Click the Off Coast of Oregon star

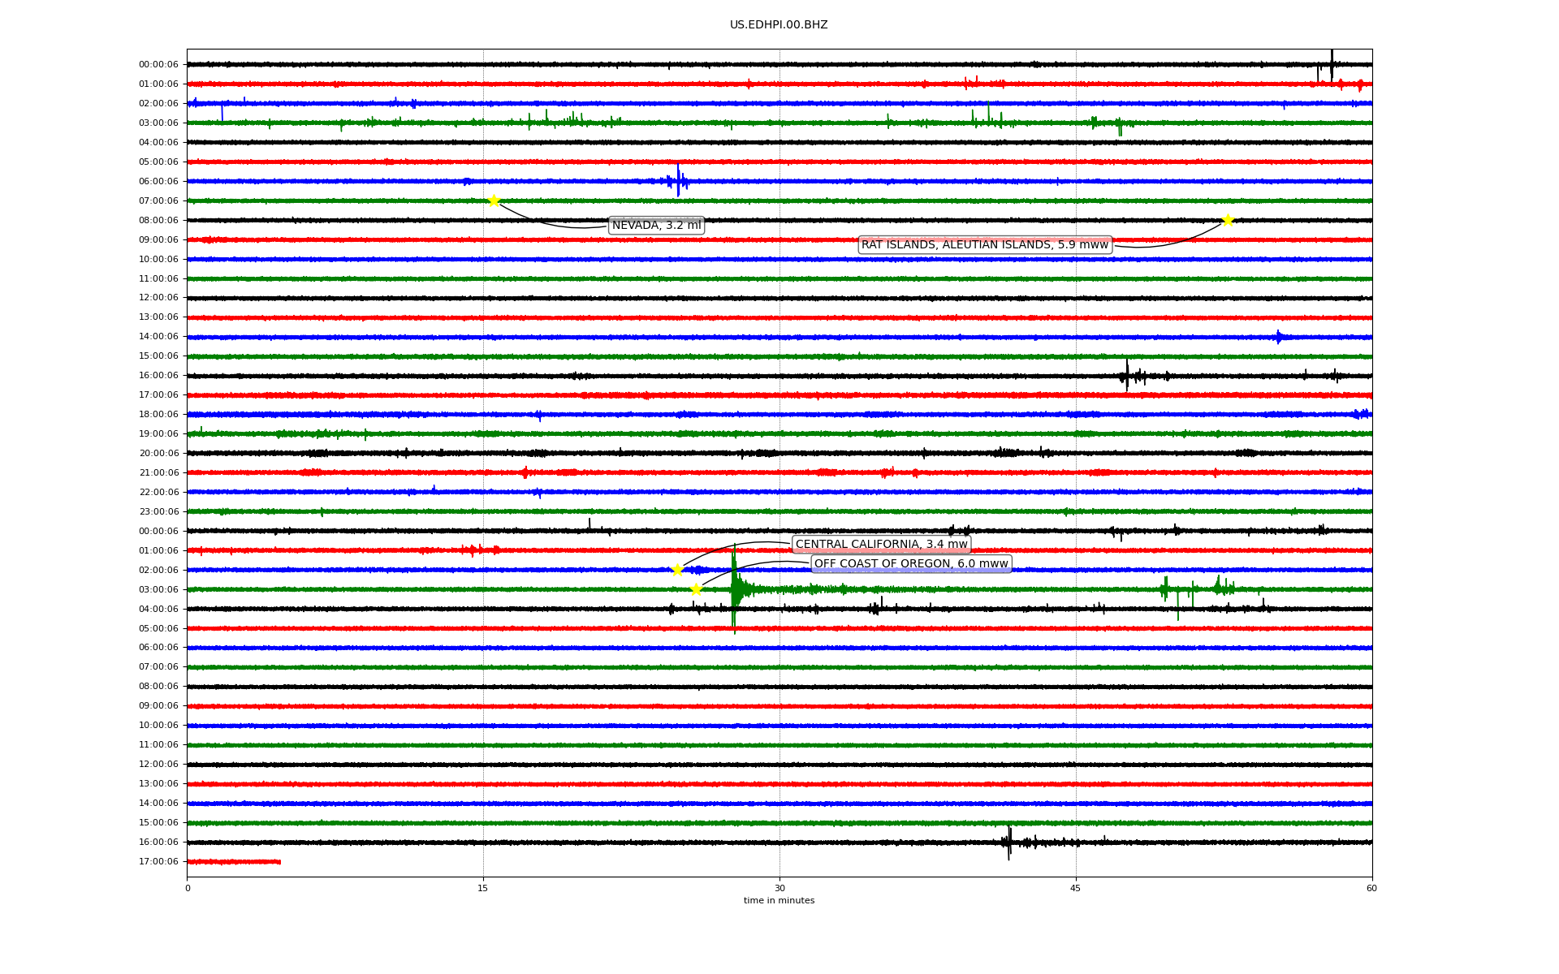(x=696, y=589)
